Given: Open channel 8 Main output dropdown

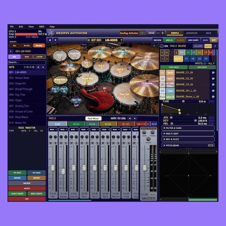Looking at the screenshot, I should tap(126, 130).
